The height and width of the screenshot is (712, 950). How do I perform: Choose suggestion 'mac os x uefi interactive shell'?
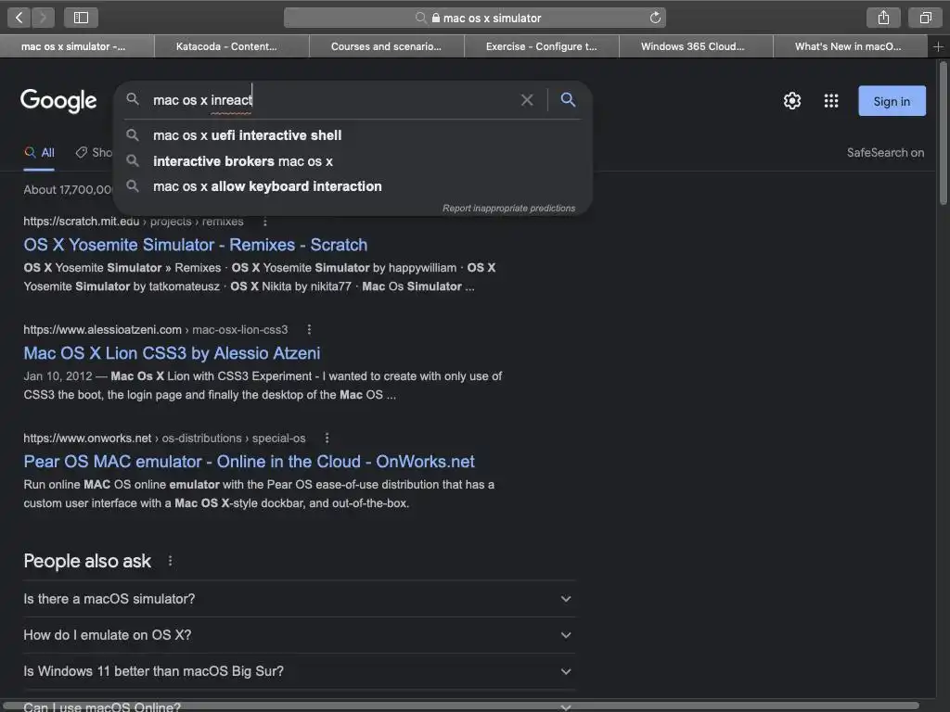tap(353, 135)
